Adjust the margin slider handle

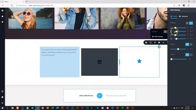178,49
